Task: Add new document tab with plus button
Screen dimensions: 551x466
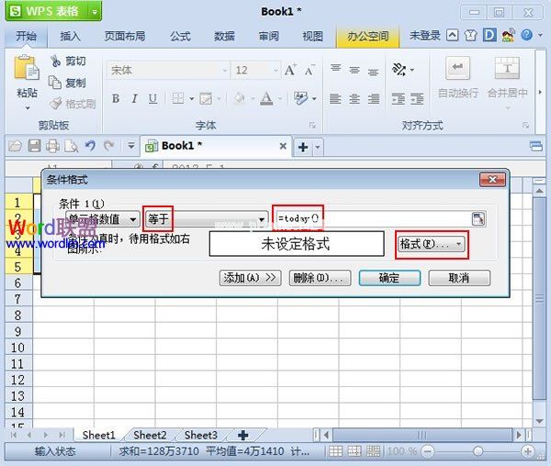Action: coord(303,147)
